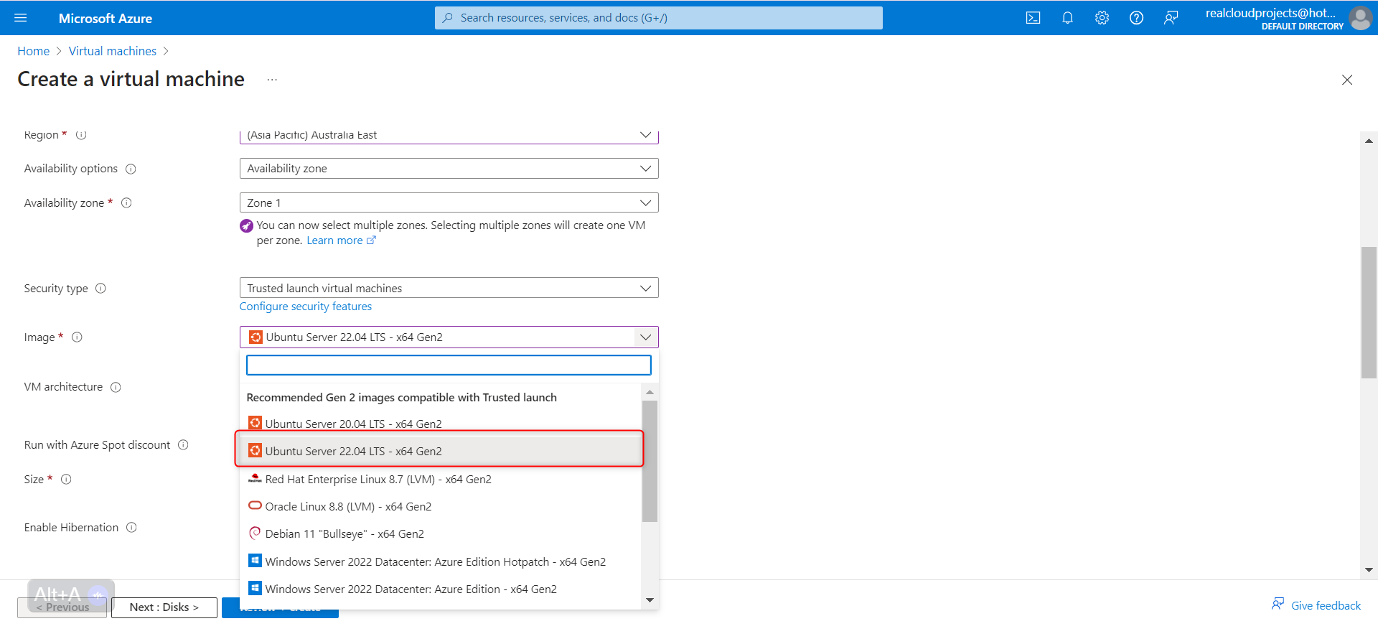
Task: Click the Give feedback person icon
Action: tap(1278, 604)
